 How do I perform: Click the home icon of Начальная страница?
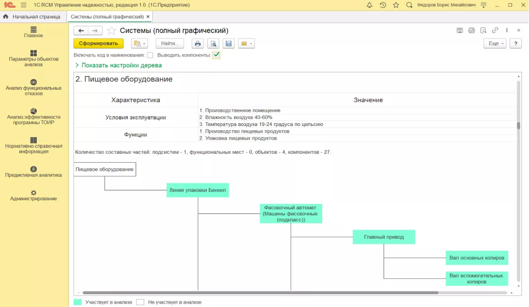pyautogui.click(x=6, y=16)
